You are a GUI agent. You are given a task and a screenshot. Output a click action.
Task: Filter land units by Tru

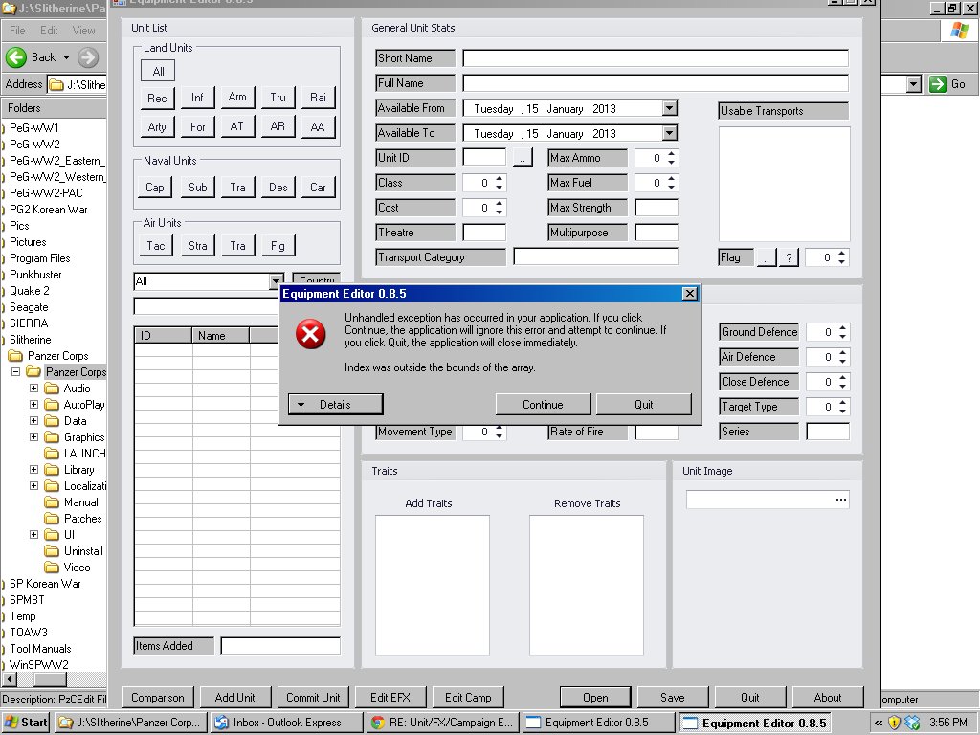pos(278,98)
